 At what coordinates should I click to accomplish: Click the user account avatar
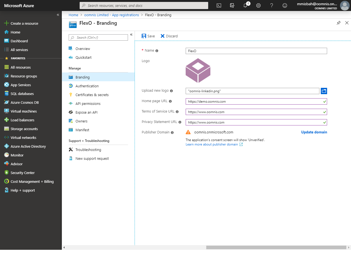(344, 5)
